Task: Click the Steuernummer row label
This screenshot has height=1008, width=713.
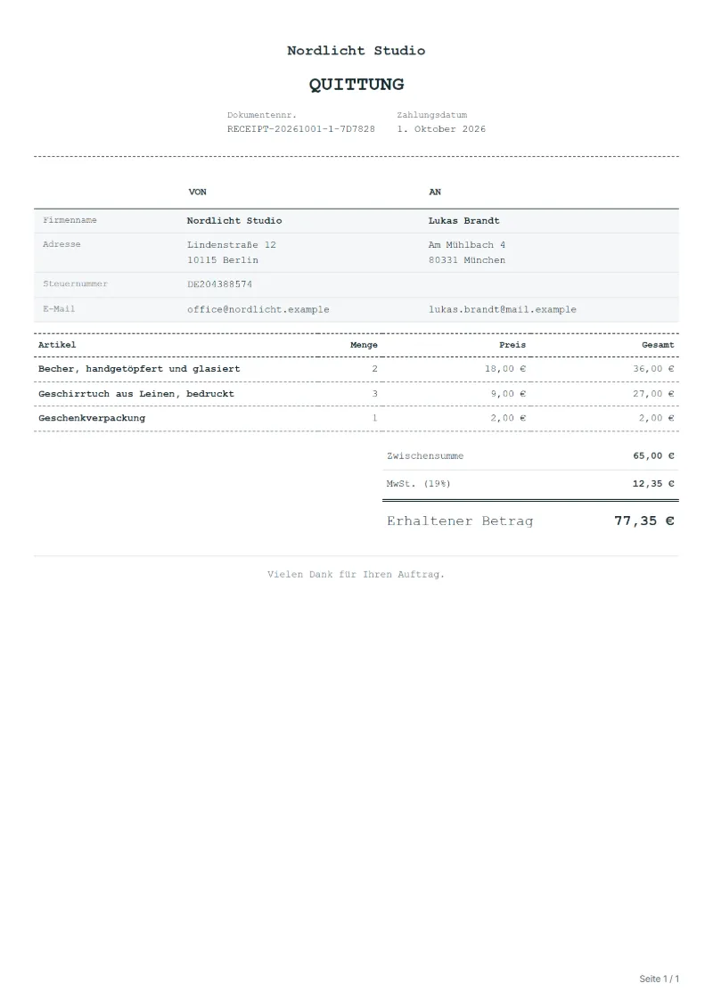Action: tap(75, 283)
